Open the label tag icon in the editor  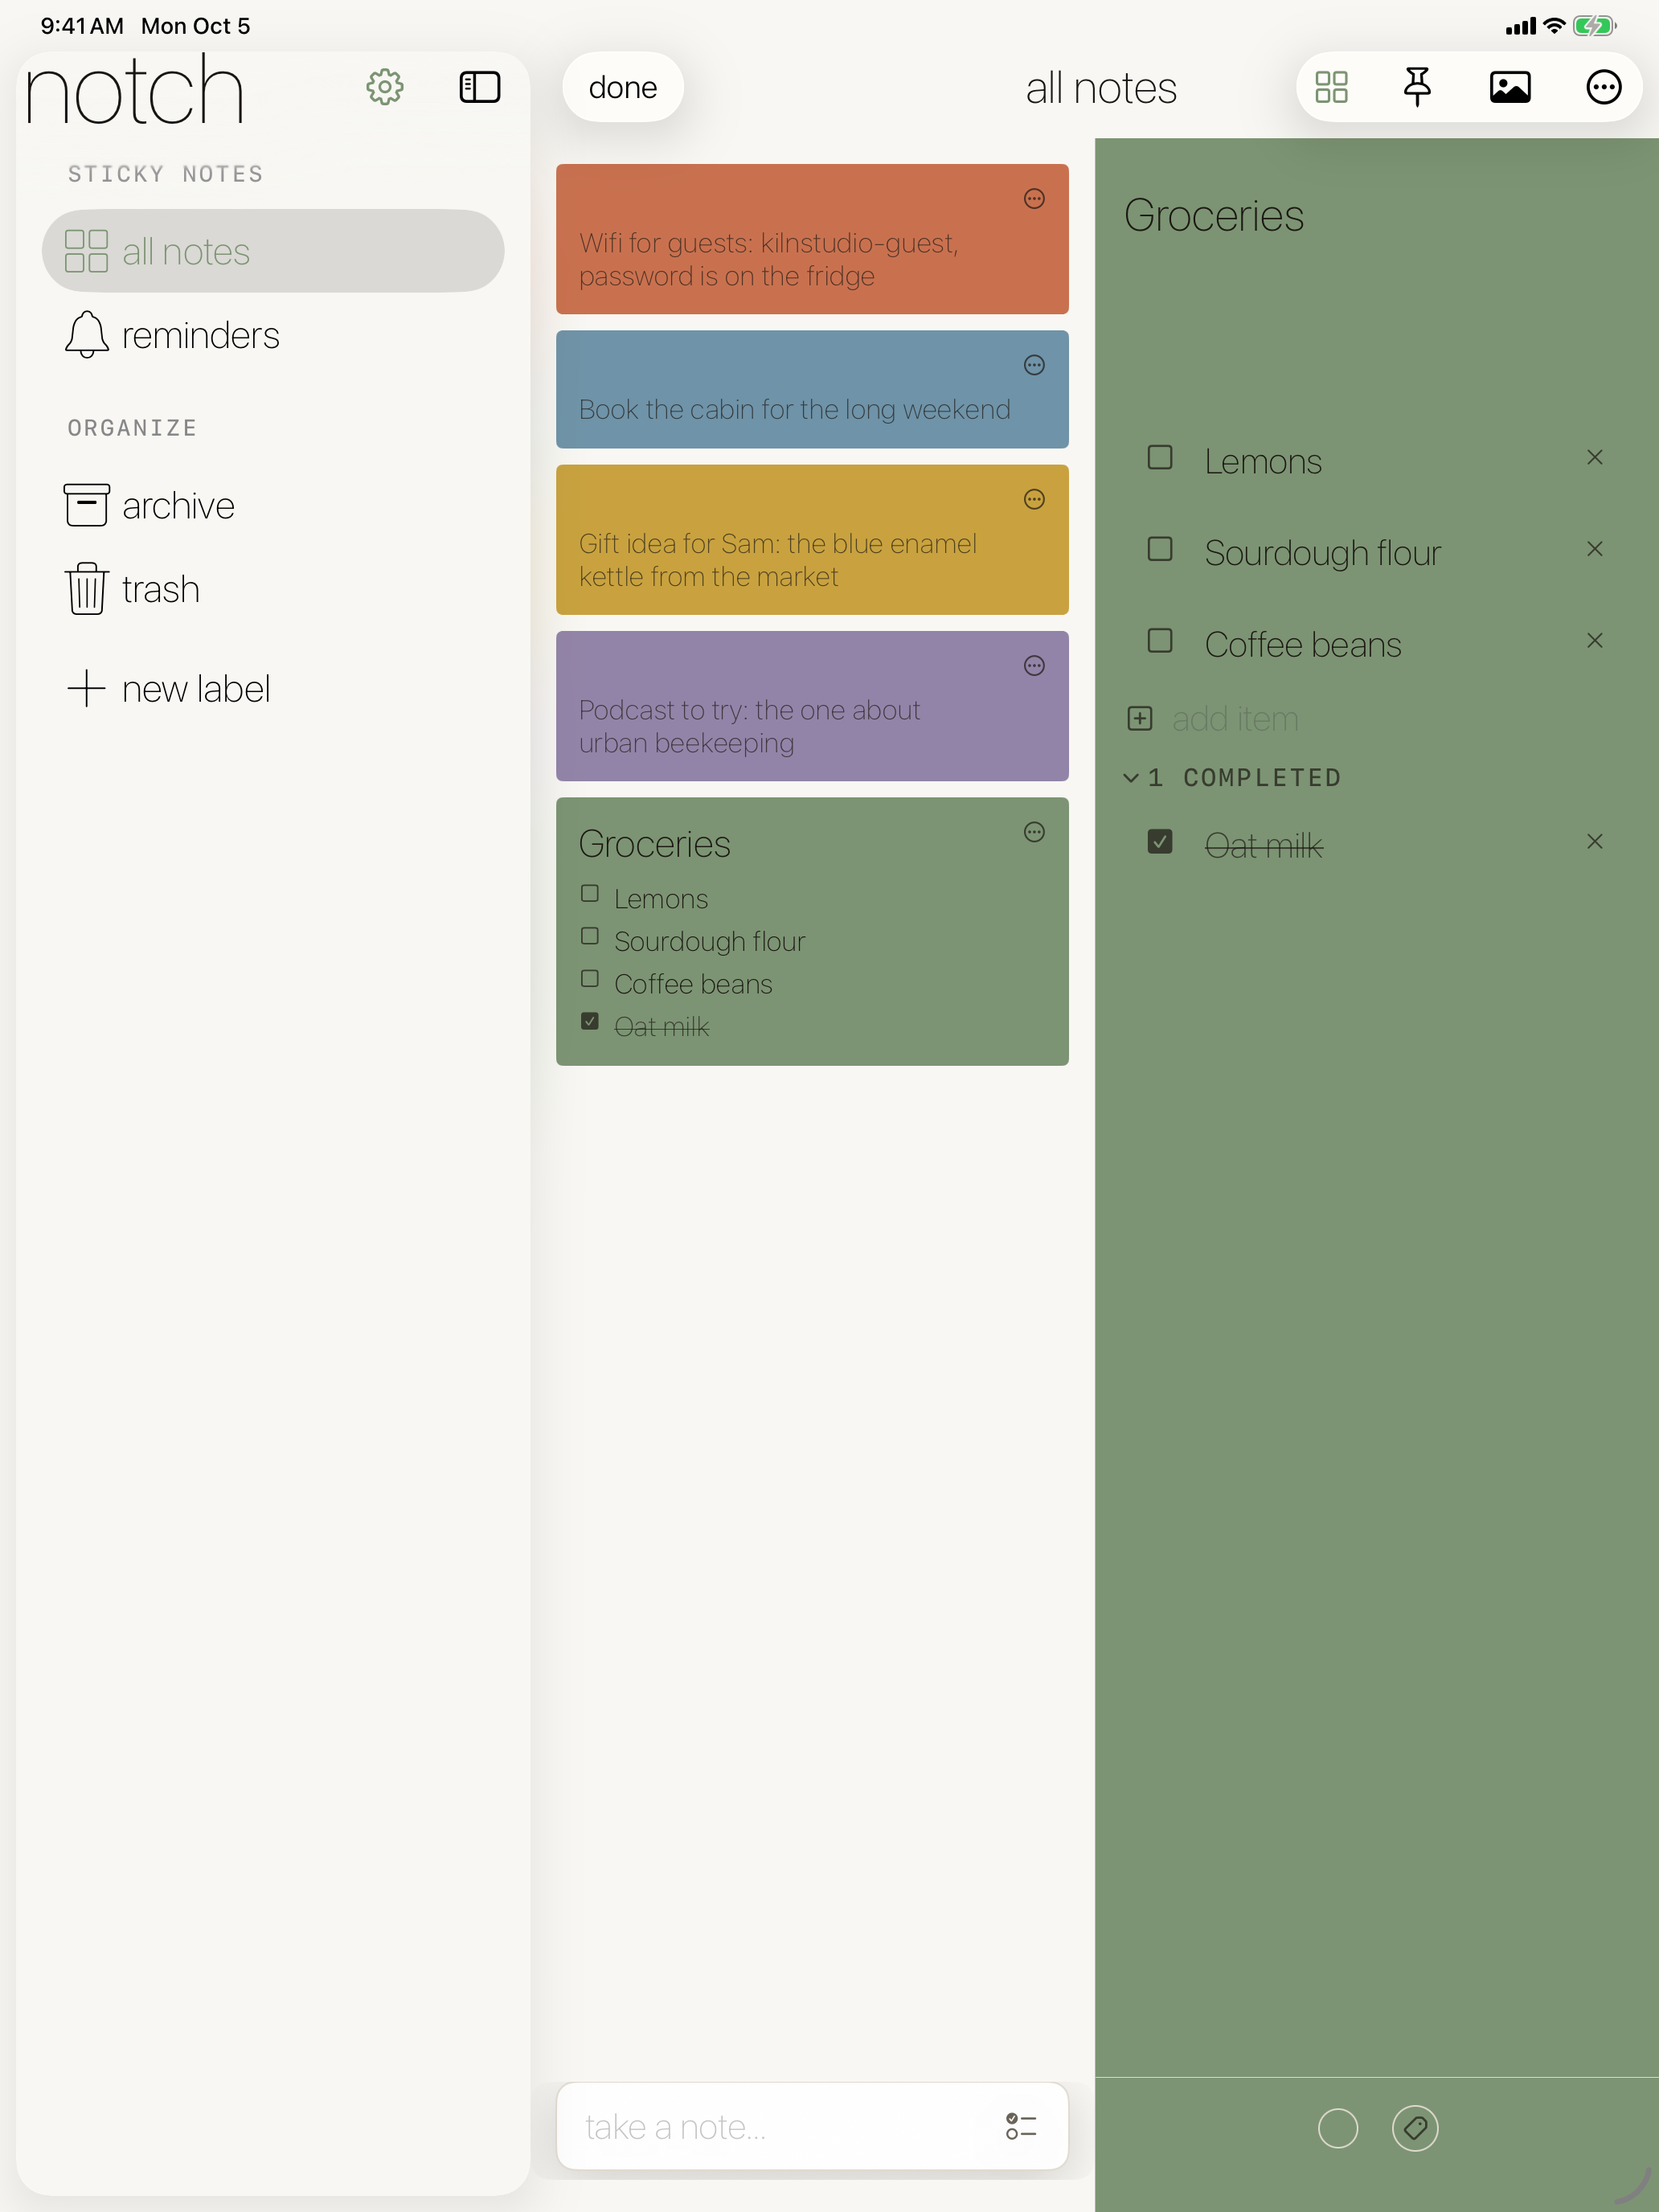[x=1415, y=2128]
